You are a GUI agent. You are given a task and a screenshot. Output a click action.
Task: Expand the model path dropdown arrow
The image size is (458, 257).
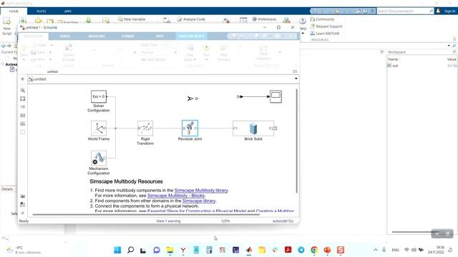[296, 79]
